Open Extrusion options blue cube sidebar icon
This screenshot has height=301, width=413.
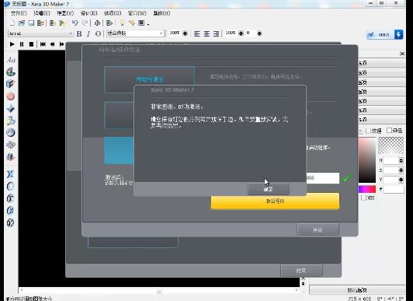tap(10, 84)
